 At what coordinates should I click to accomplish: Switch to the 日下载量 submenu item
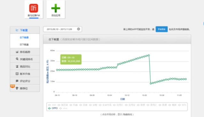(24, 44)
